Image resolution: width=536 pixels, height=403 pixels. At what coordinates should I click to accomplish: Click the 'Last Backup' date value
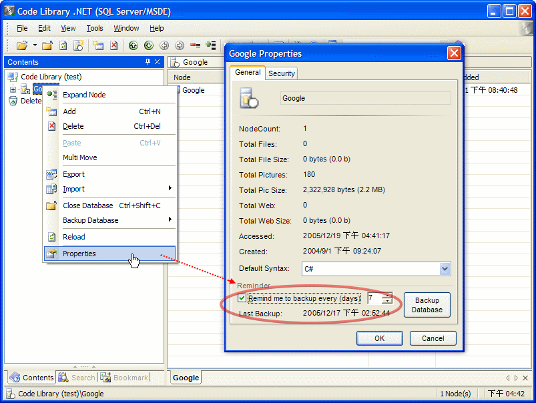346,313
